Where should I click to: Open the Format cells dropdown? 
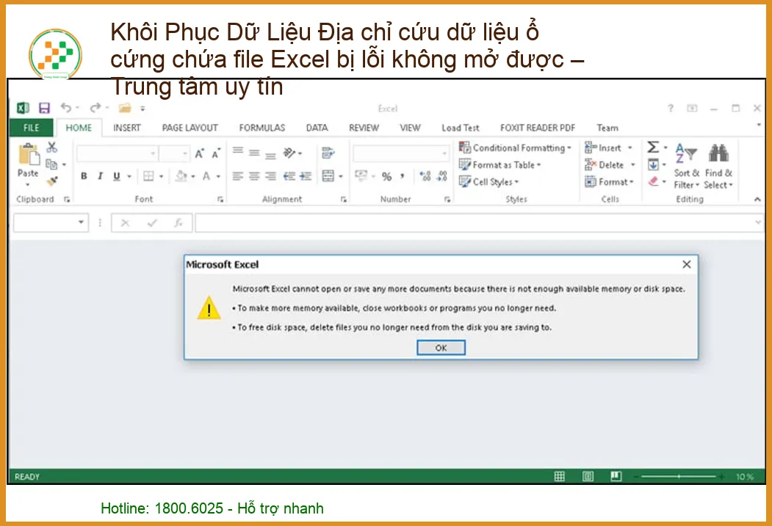click(609, 182)
